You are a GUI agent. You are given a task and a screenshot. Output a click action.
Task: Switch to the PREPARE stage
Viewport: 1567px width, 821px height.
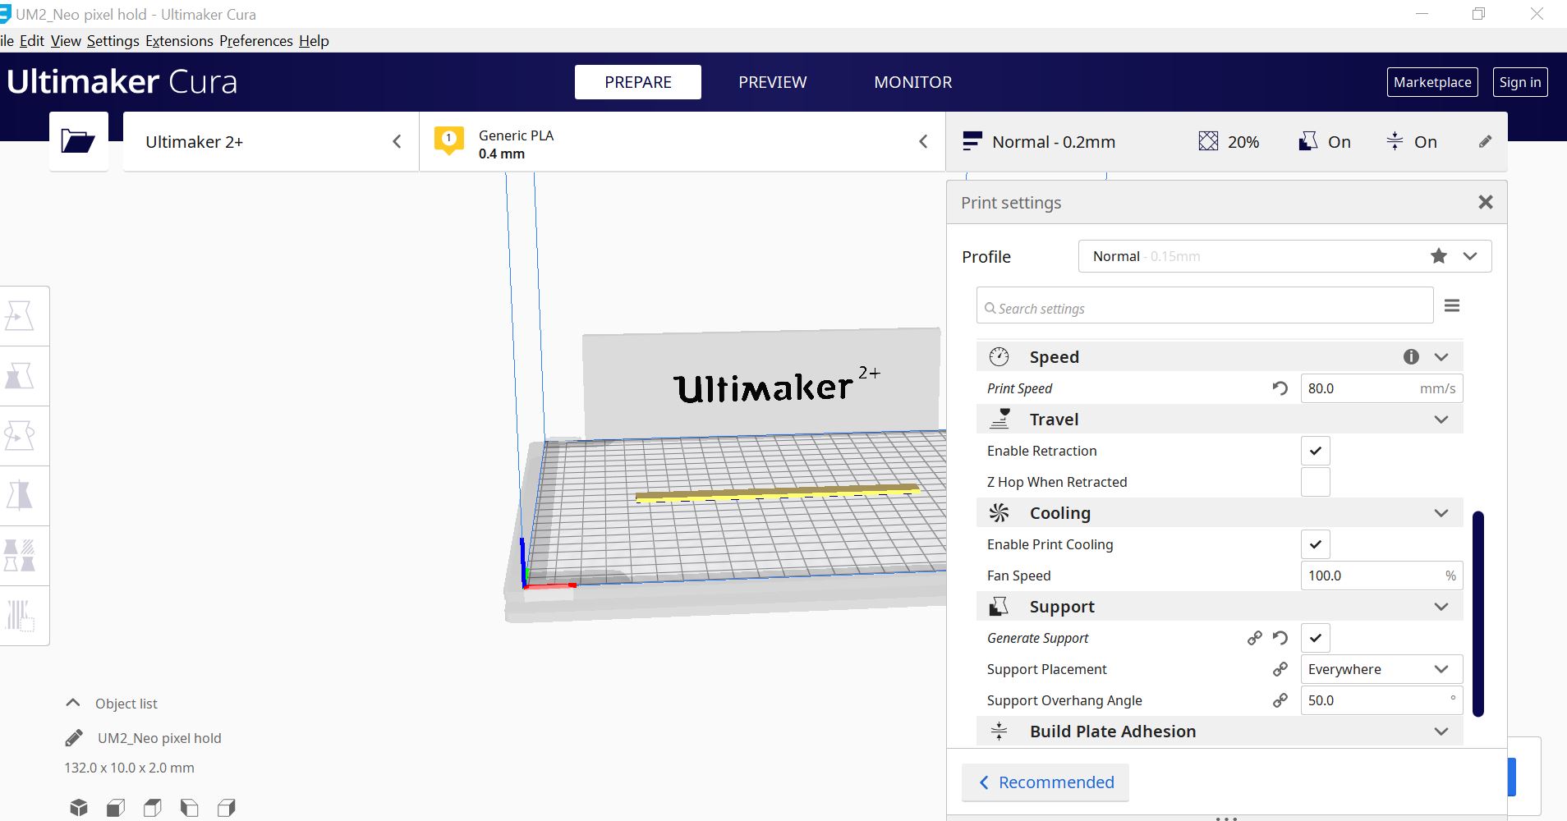point(638,82)
